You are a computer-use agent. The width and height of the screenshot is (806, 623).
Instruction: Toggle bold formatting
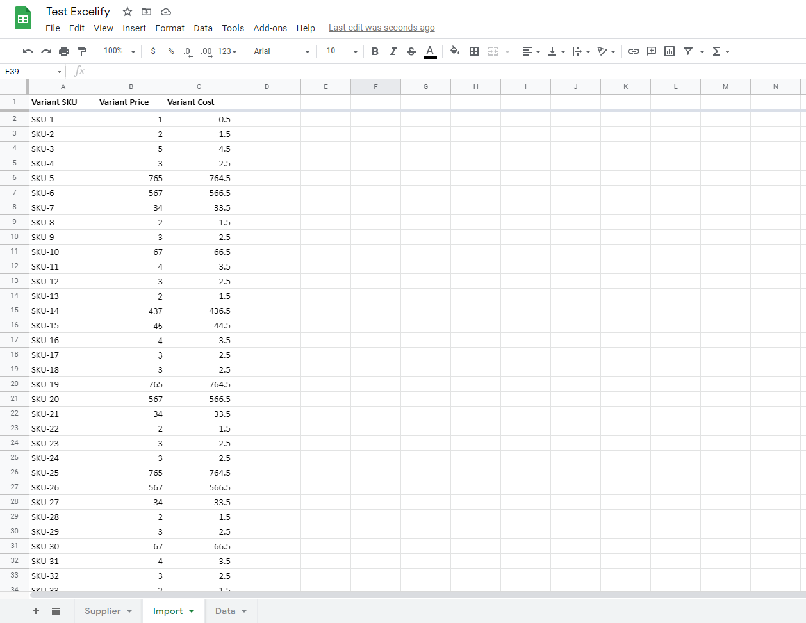click(375, 51)
